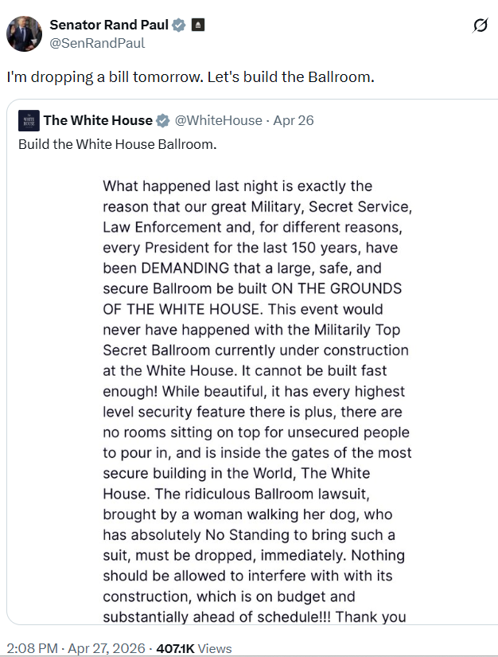498x657 pixels.
Task: Click The White House verified checkmark badge
Action: pyautogui.click(x=163, y=121)
